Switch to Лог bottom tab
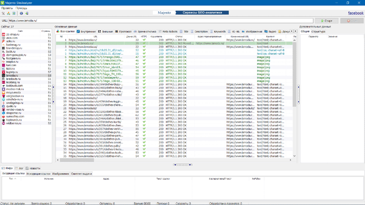 click(19, 168)
